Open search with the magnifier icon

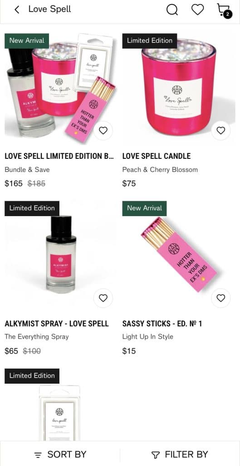pos(172,10)
